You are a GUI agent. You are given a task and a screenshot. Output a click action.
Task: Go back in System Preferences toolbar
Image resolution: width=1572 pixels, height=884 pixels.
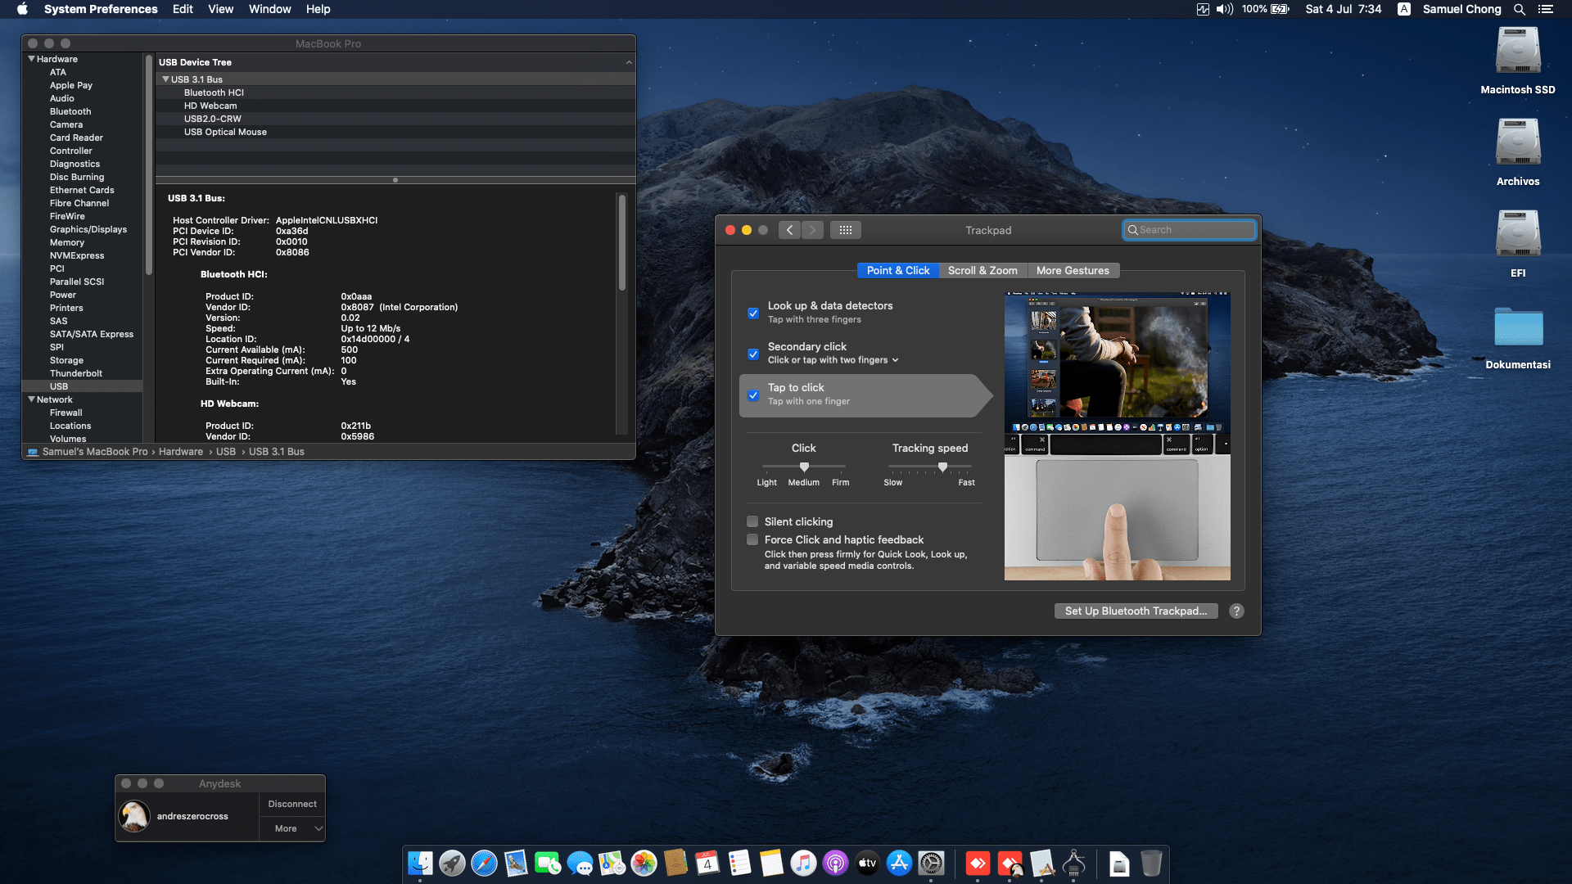coord(789,230)
